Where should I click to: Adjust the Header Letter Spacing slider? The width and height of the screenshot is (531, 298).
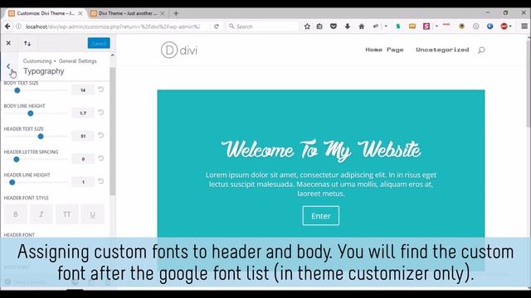(x=17, y=159)
